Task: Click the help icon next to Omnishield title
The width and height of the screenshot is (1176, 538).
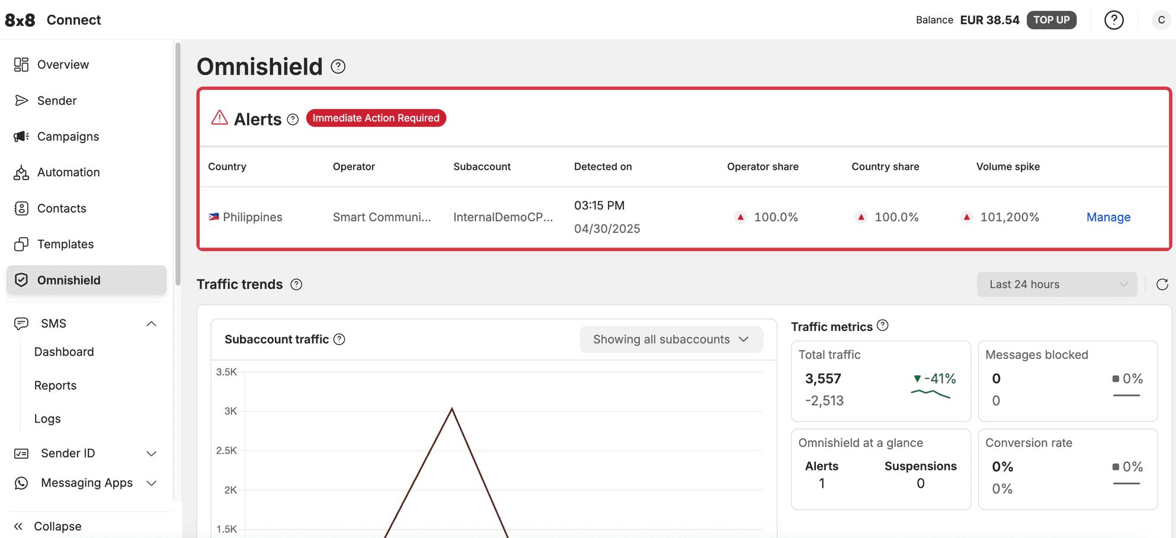Action: coord(338,66)
